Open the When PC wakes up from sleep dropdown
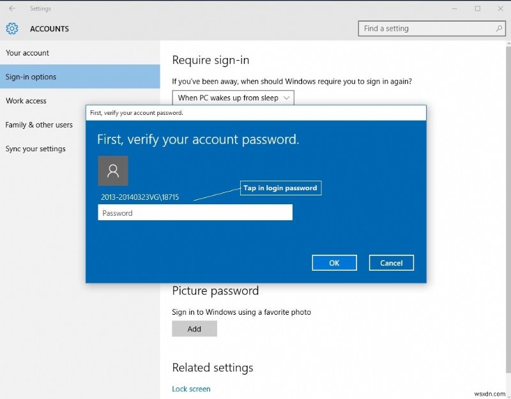The image size is (511, 399). click(x=233, y=98)
